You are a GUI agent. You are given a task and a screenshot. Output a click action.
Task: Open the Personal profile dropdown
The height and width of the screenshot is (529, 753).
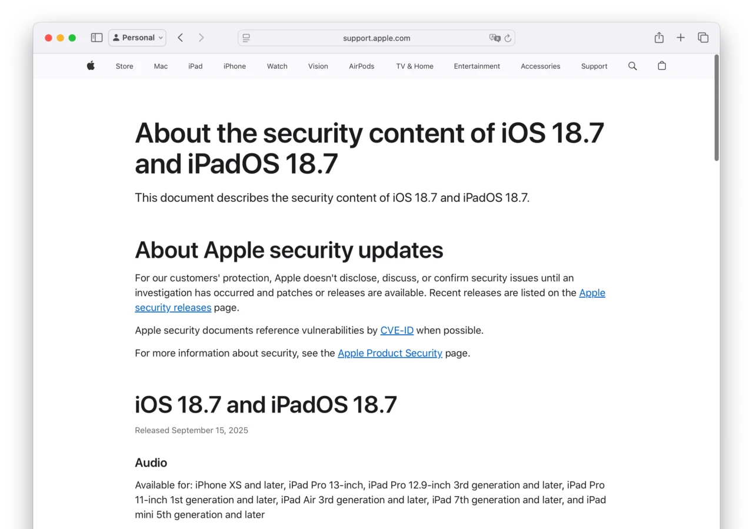pyautogui.click(x=137, y=37)
